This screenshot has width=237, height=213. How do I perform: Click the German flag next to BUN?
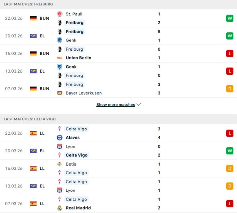pos(33,18)
